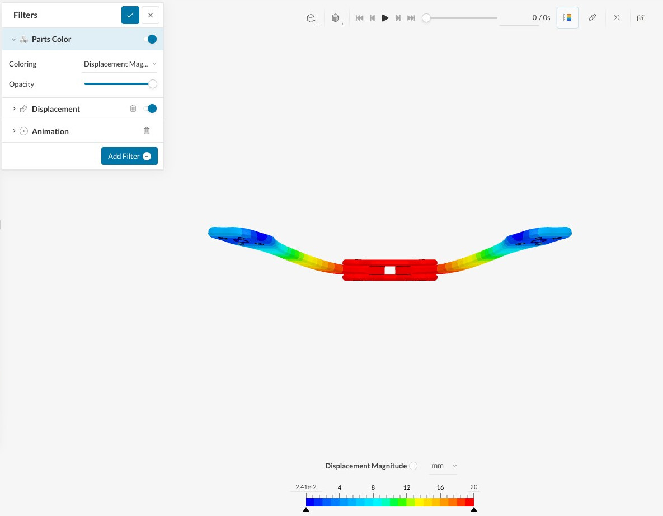Click the animation timeline slider handle
663x516 pixels.
426,18
